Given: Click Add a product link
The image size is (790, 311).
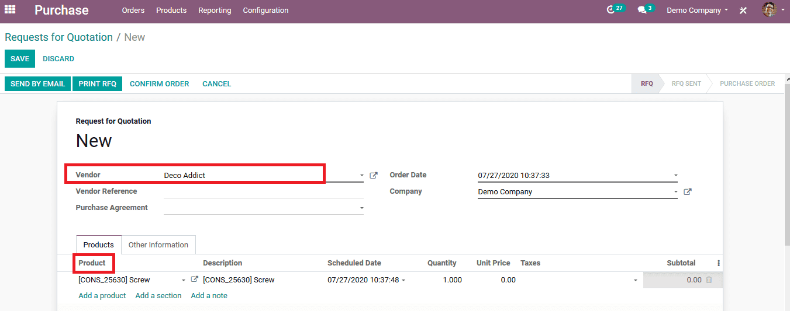Looking at the screenshot, I should click(x=102, y=296).
